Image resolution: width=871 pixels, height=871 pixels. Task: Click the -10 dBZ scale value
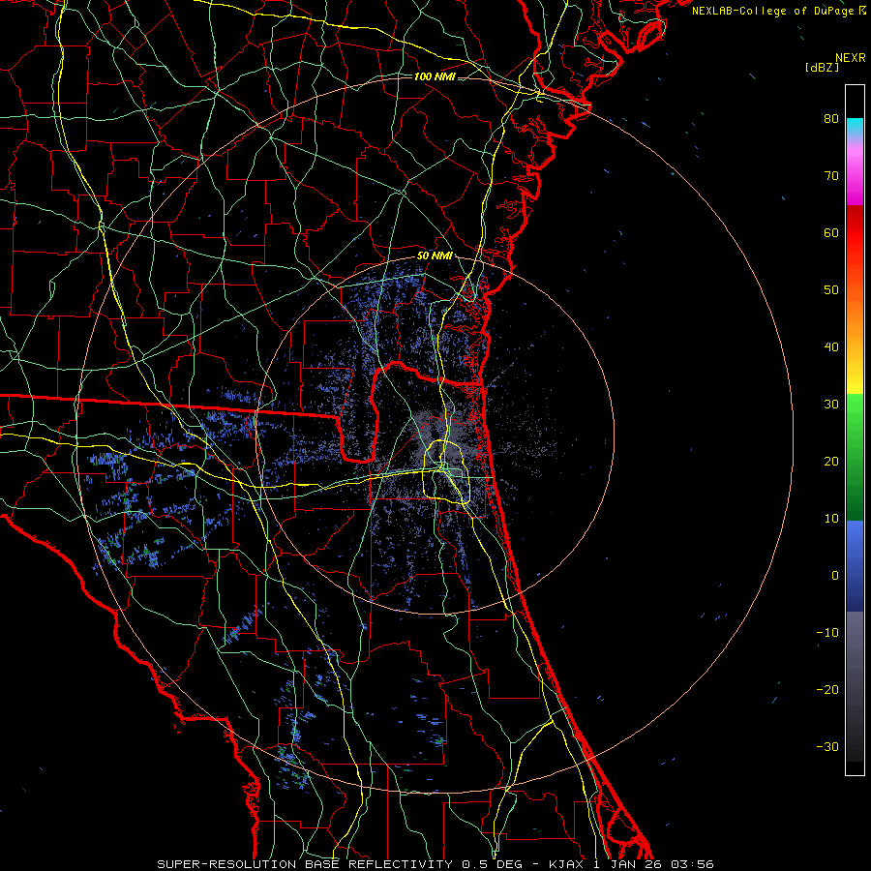point(827,633)
